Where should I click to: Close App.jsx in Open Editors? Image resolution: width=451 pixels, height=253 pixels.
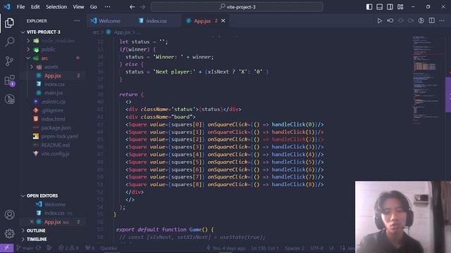[x=32, y=222]
